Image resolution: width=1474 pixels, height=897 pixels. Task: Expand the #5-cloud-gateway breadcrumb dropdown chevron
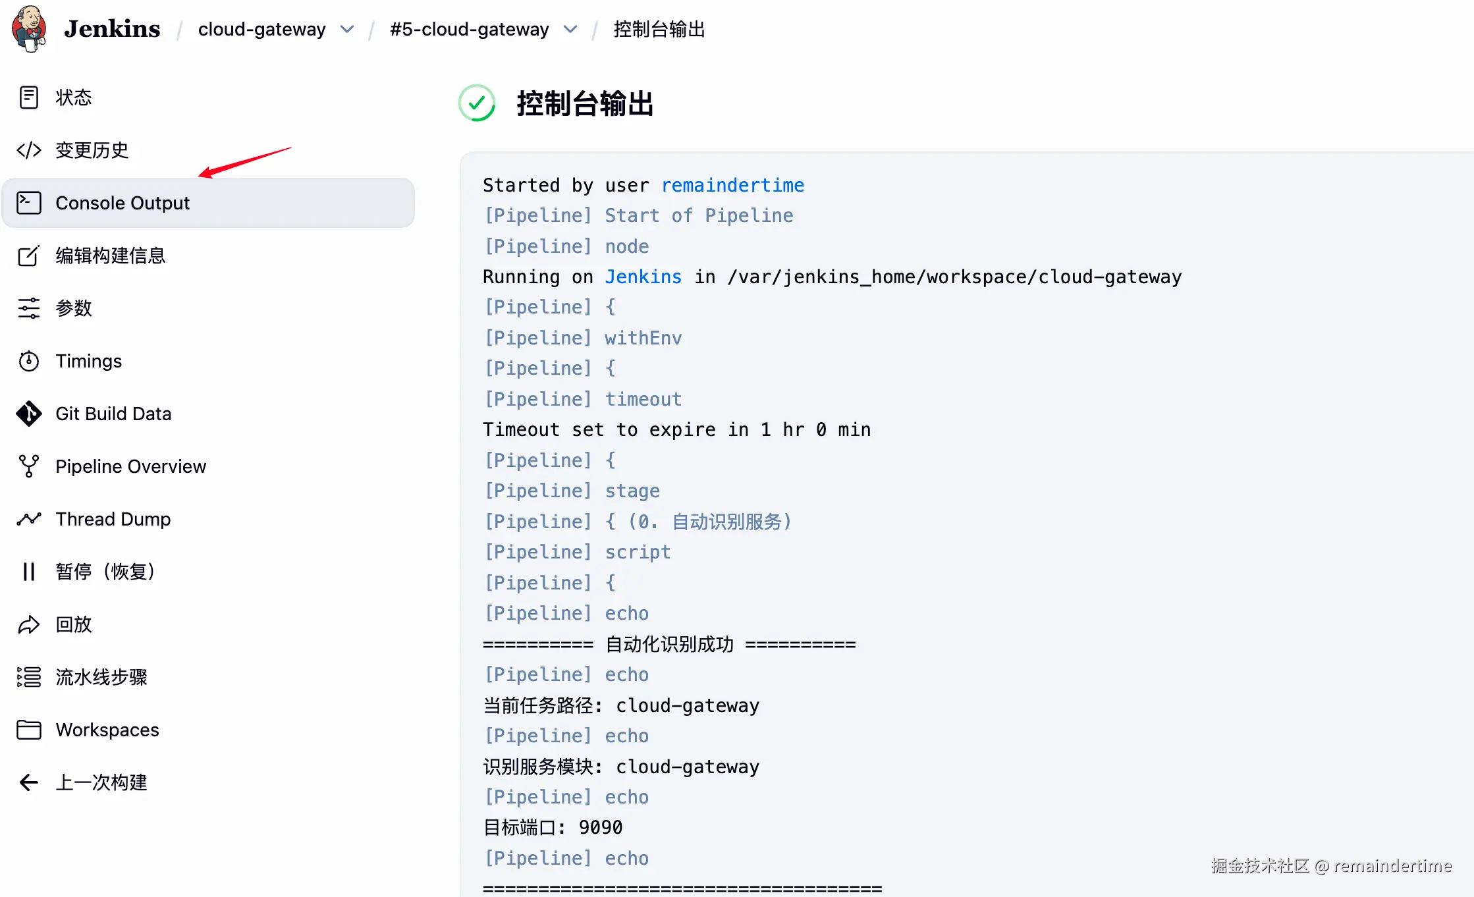(570, 30)
